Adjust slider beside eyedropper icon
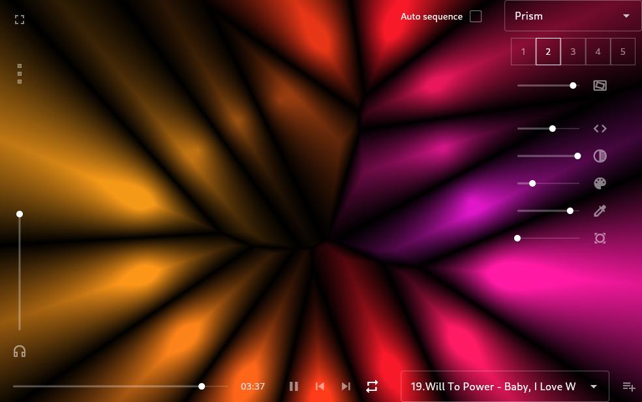This screenshot has height=402, width=642. [548, 211]
